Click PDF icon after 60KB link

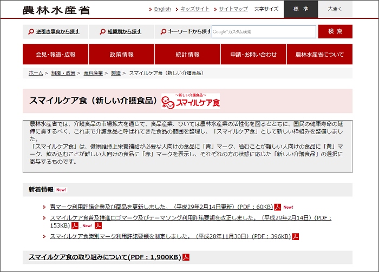point(277,207)
